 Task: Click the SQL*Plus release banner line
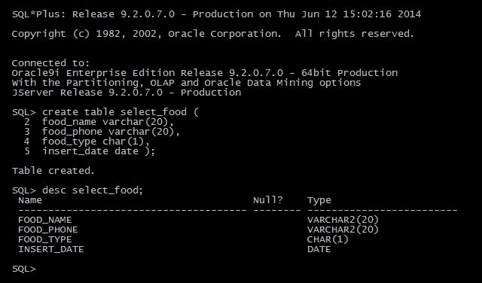(216, 14)
